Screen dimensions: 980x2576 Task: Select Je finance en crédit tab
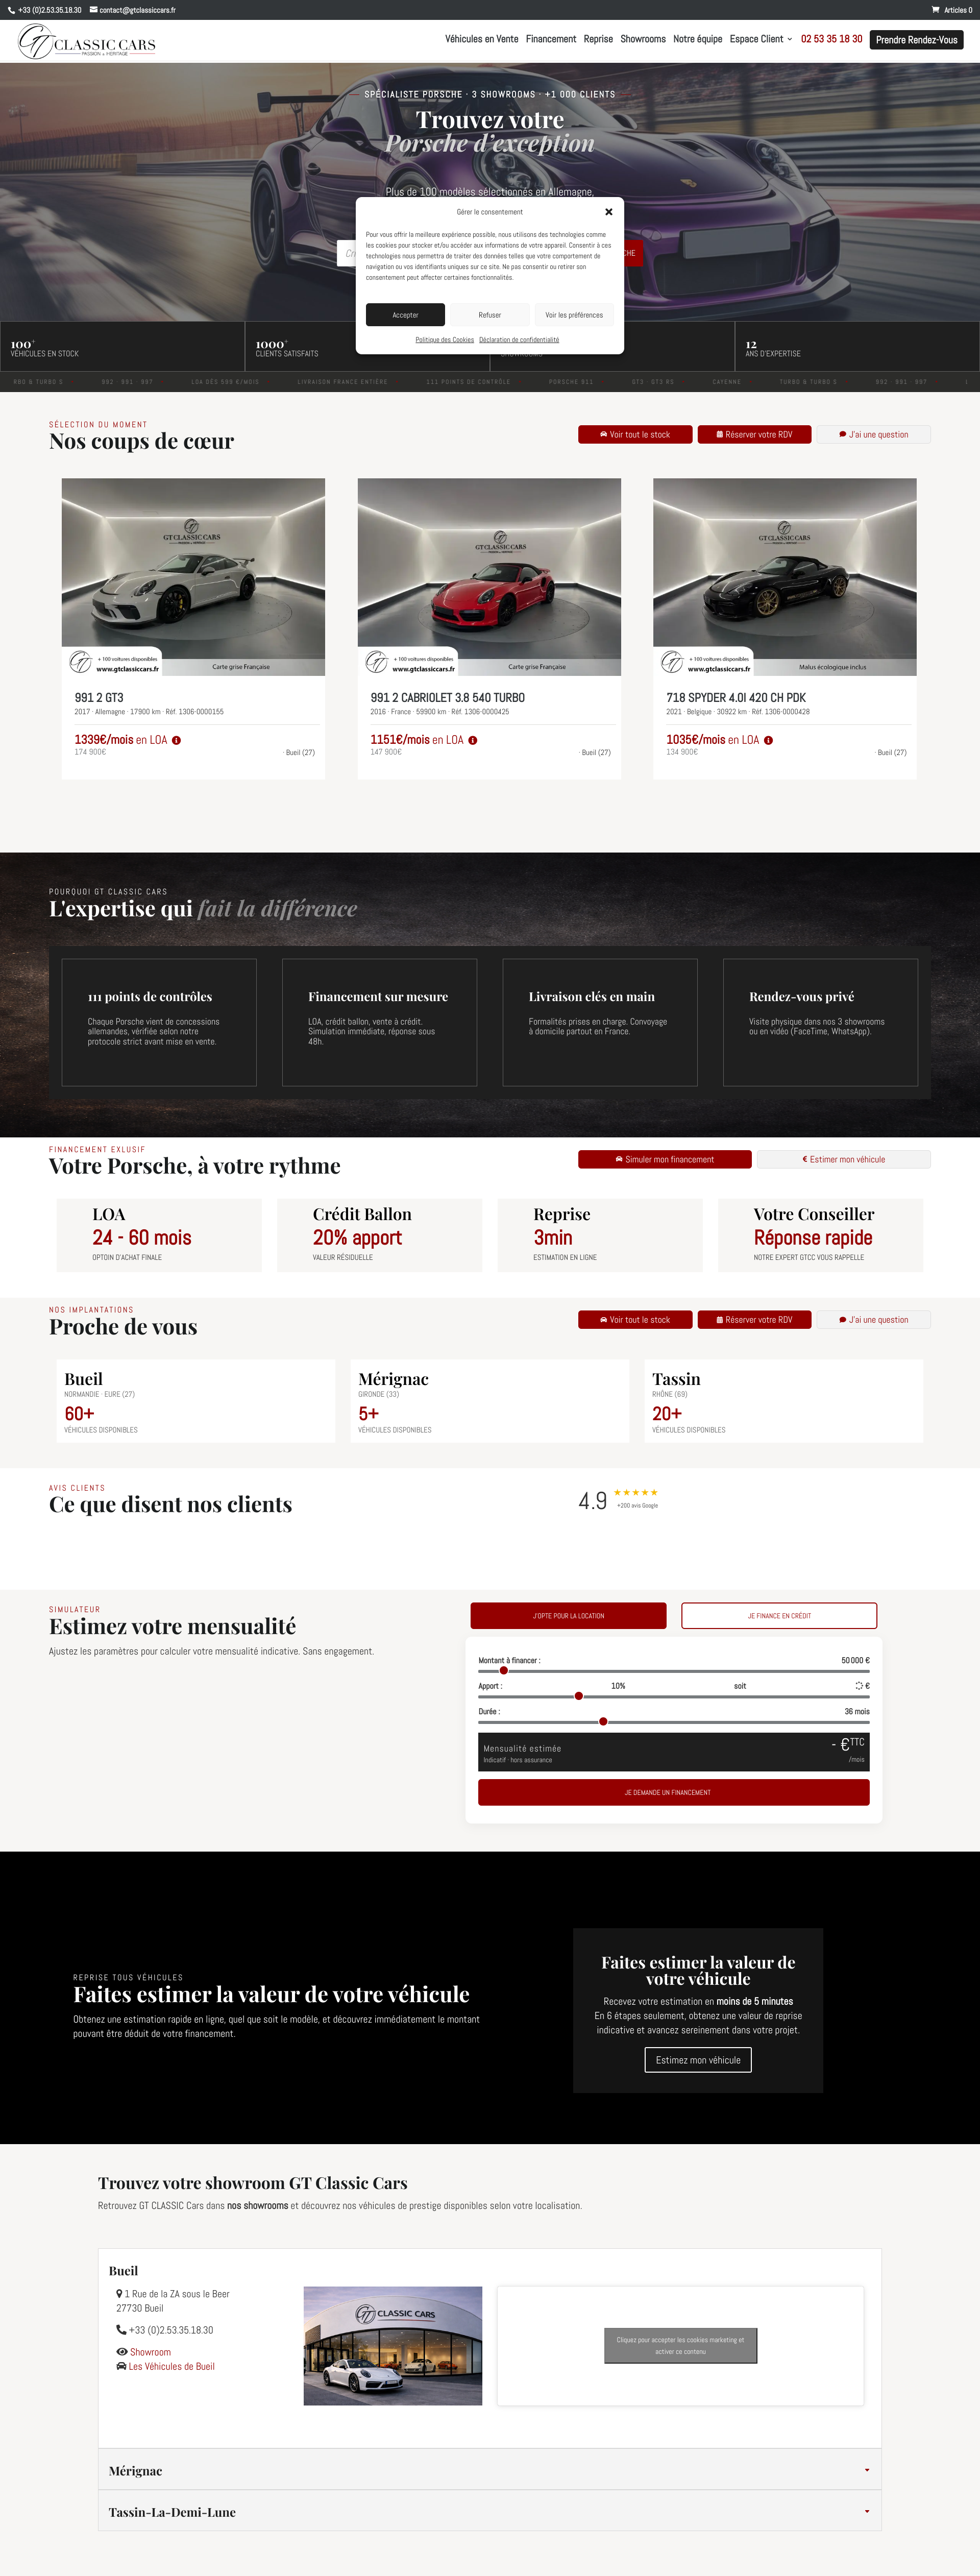779,1615
